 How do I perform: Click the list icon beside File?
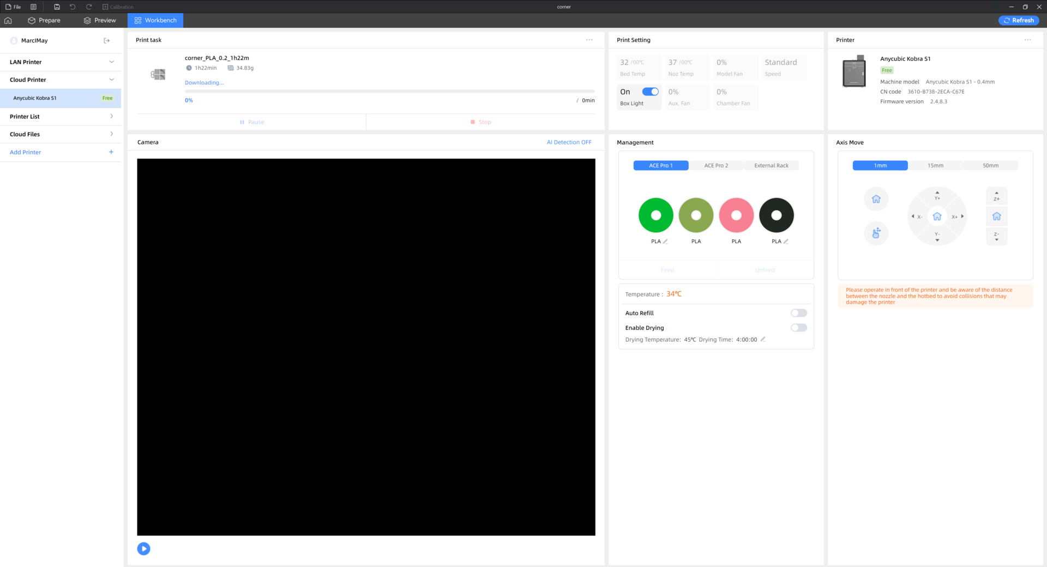[x=33, y=7]
